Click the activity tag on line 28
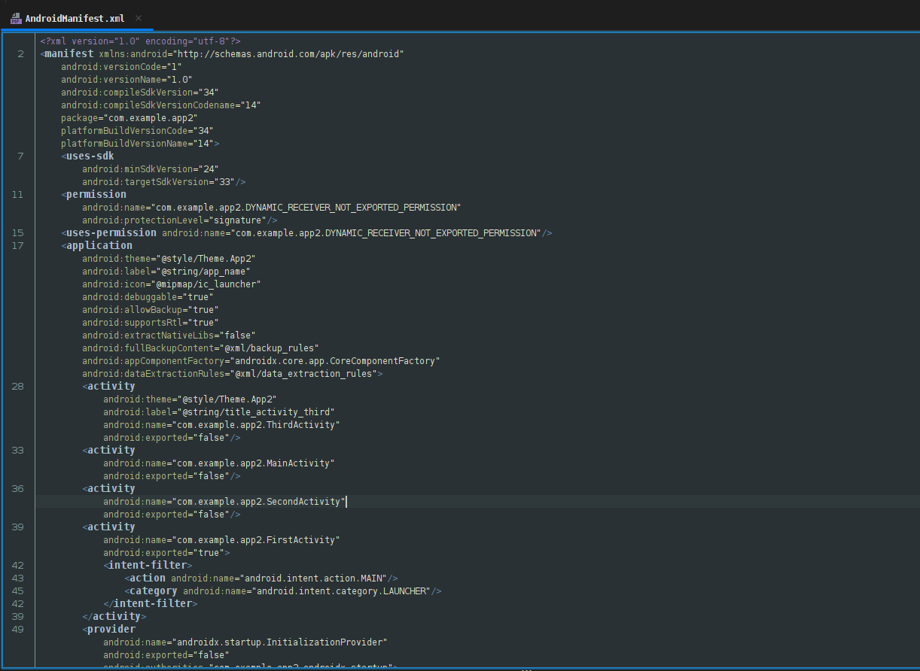 [x=108, y=387]
